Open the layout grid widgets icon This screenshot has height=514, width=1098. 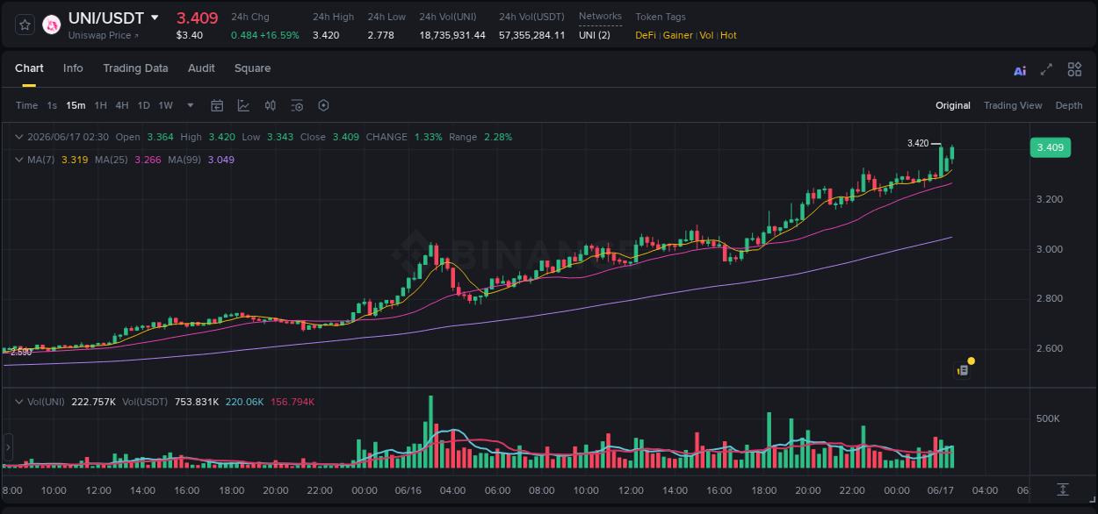(1074, 69)
